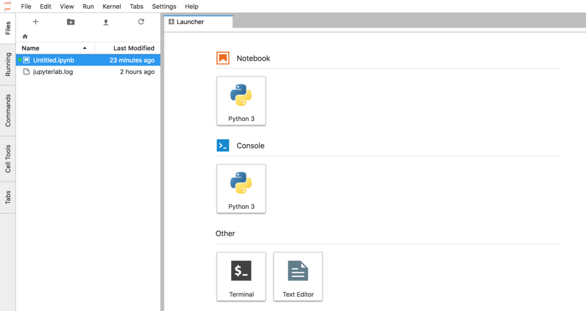Select the jupyterlab.log file

point(88,71)
